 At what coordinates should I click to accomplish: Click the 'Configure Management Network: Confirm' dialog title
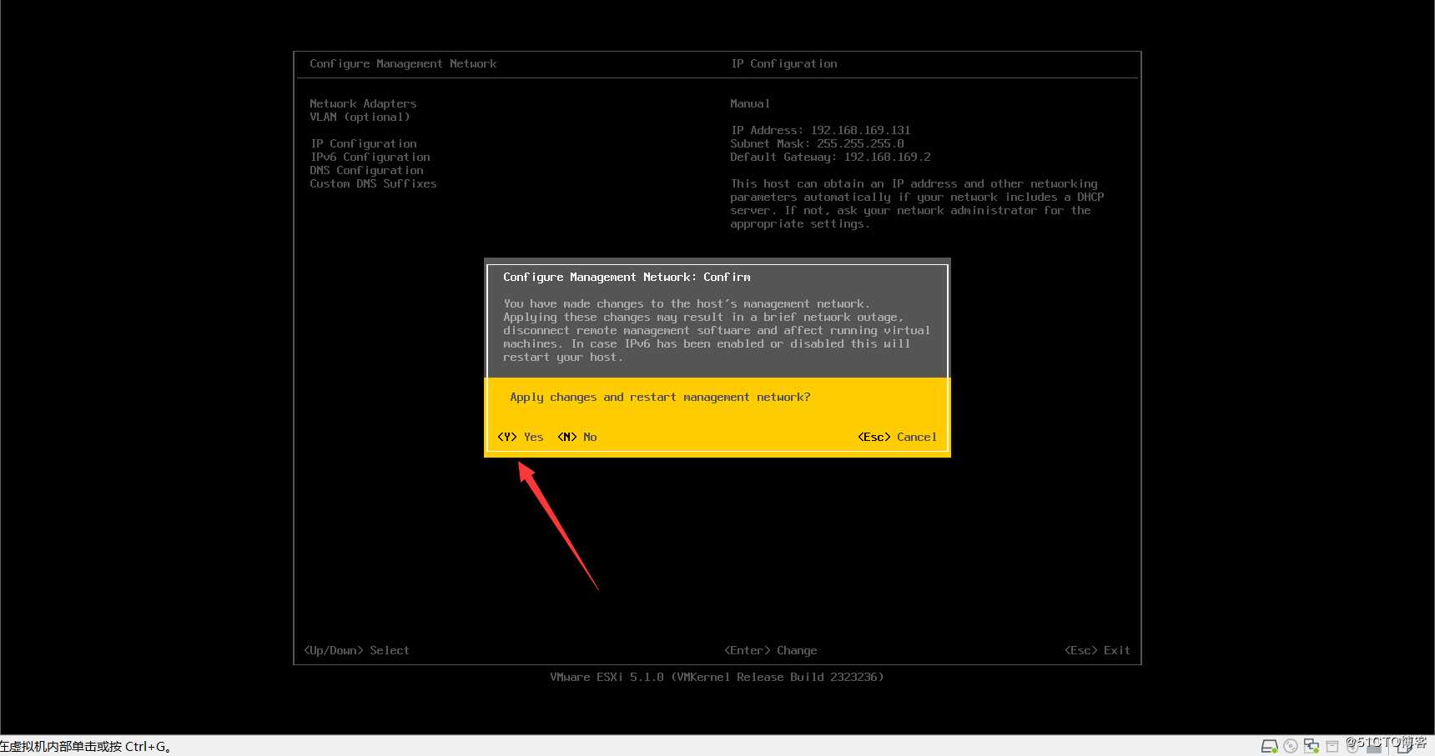pos(627,277)
